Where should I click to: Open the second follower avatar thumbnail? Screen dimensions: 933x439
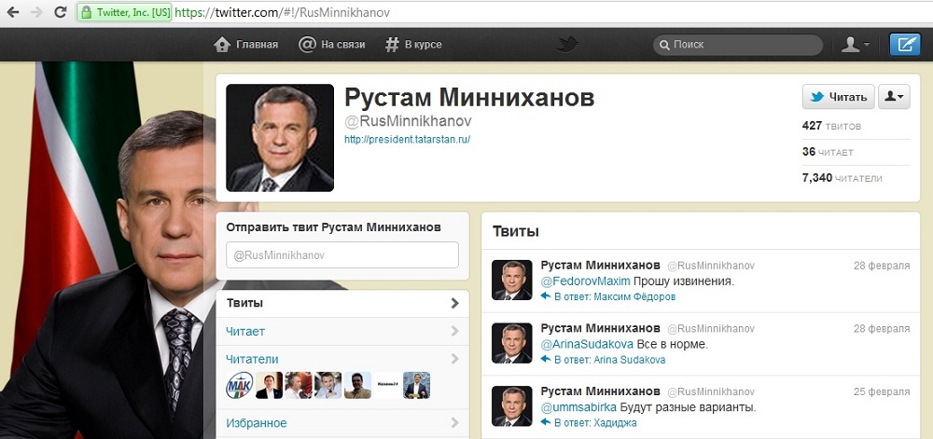click(269, 385)
